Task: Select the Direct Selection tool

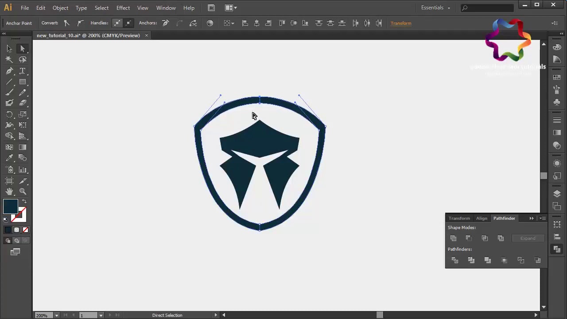Action: click(x=23, y=49)
